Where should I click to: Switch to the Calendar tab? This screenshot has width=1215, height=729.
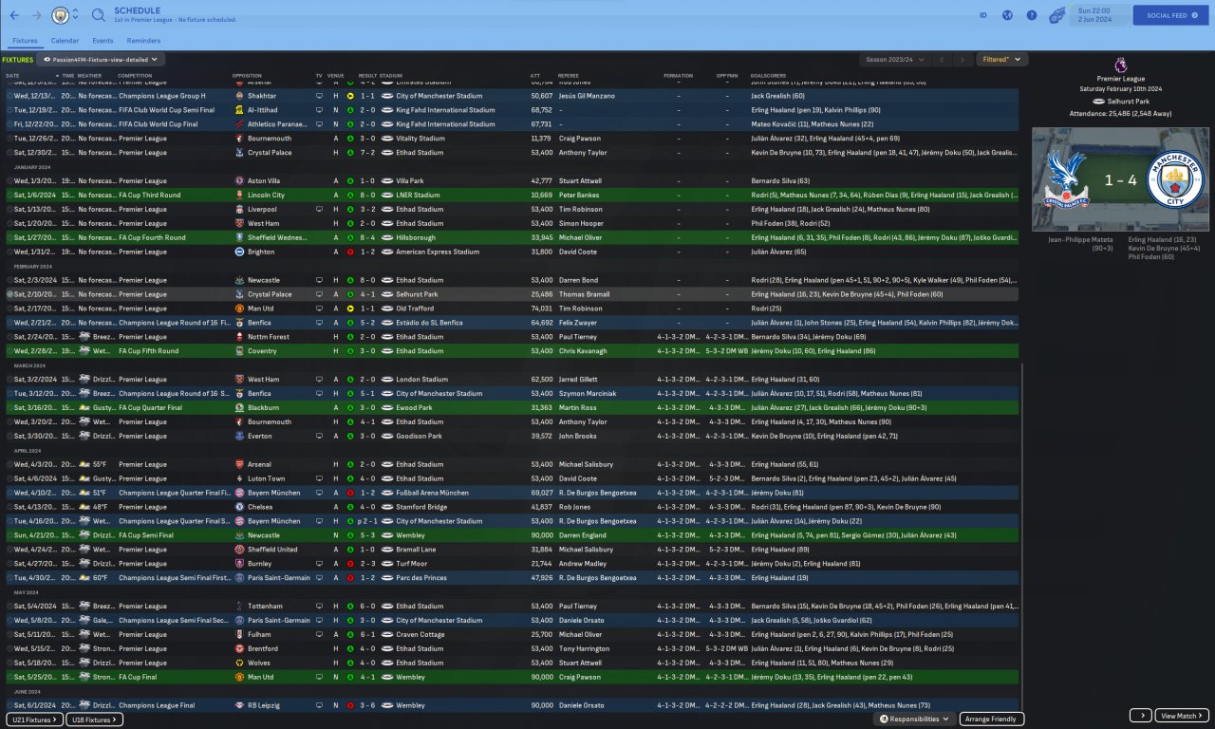tap(65, 41)
